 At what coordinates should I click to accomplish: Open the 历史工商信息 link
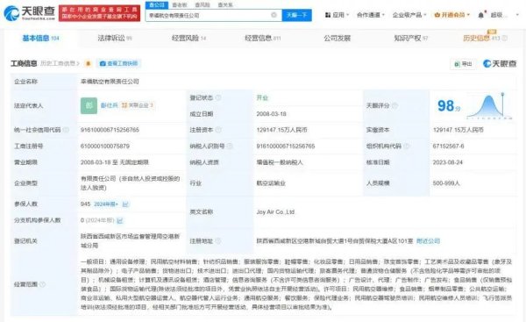[x=60, y=63]
